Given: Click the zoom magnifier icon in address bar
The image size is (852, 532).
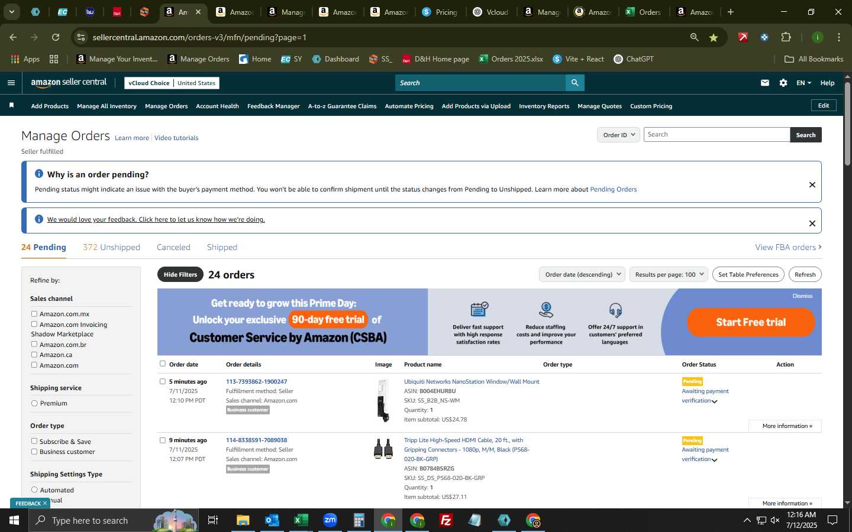Looking at the screenshot, I should point(694,37).
